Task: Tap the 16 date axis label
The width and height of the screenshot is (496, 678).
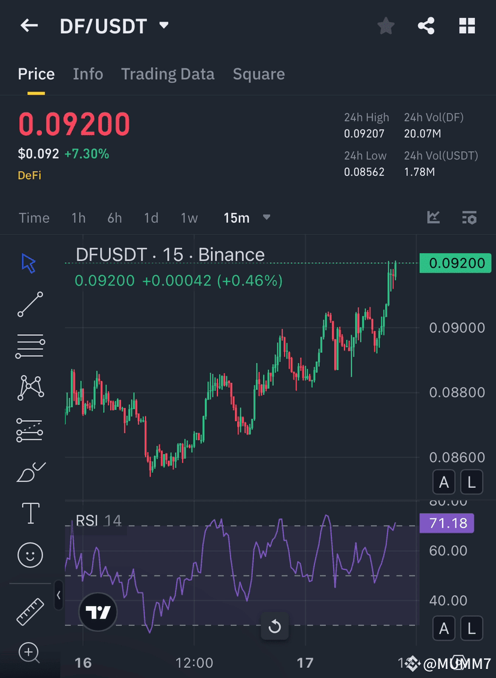Action: tap(83, 663)
